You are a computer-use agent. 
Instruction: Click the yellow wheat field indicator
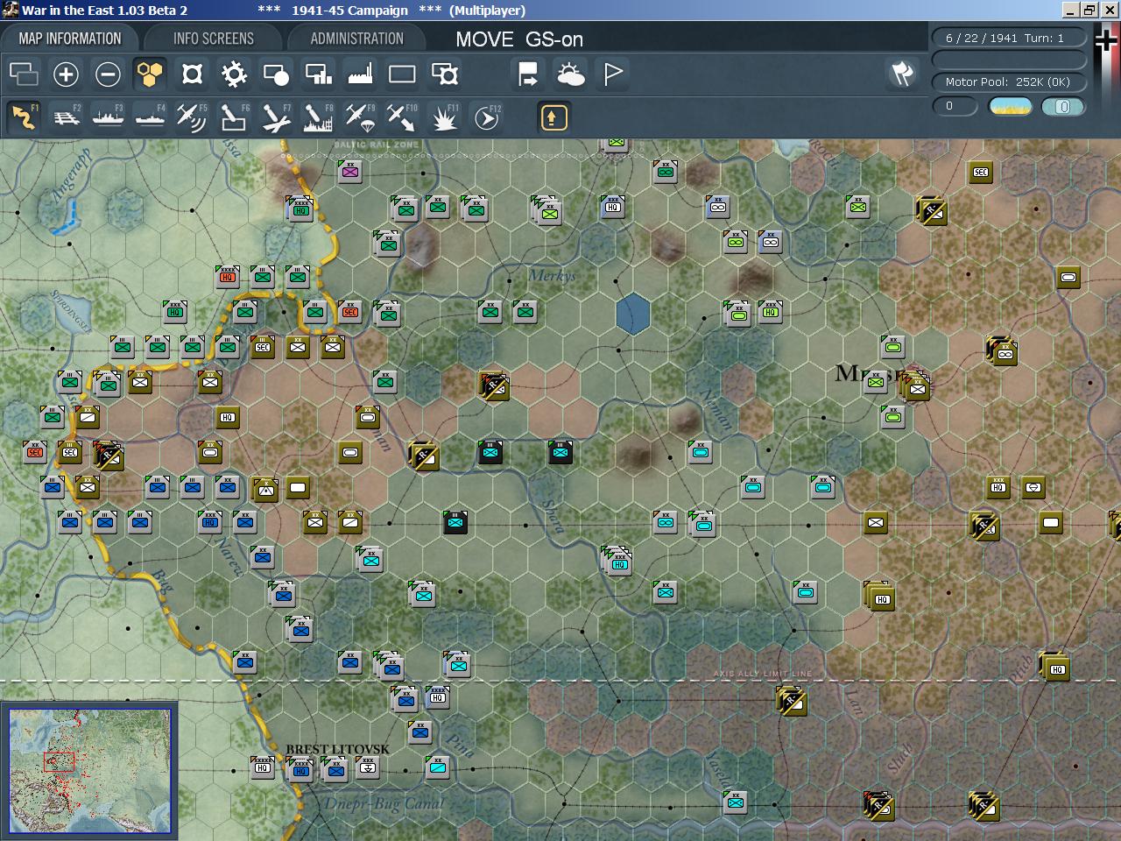pyautogui.click(x=1010, y=106)
